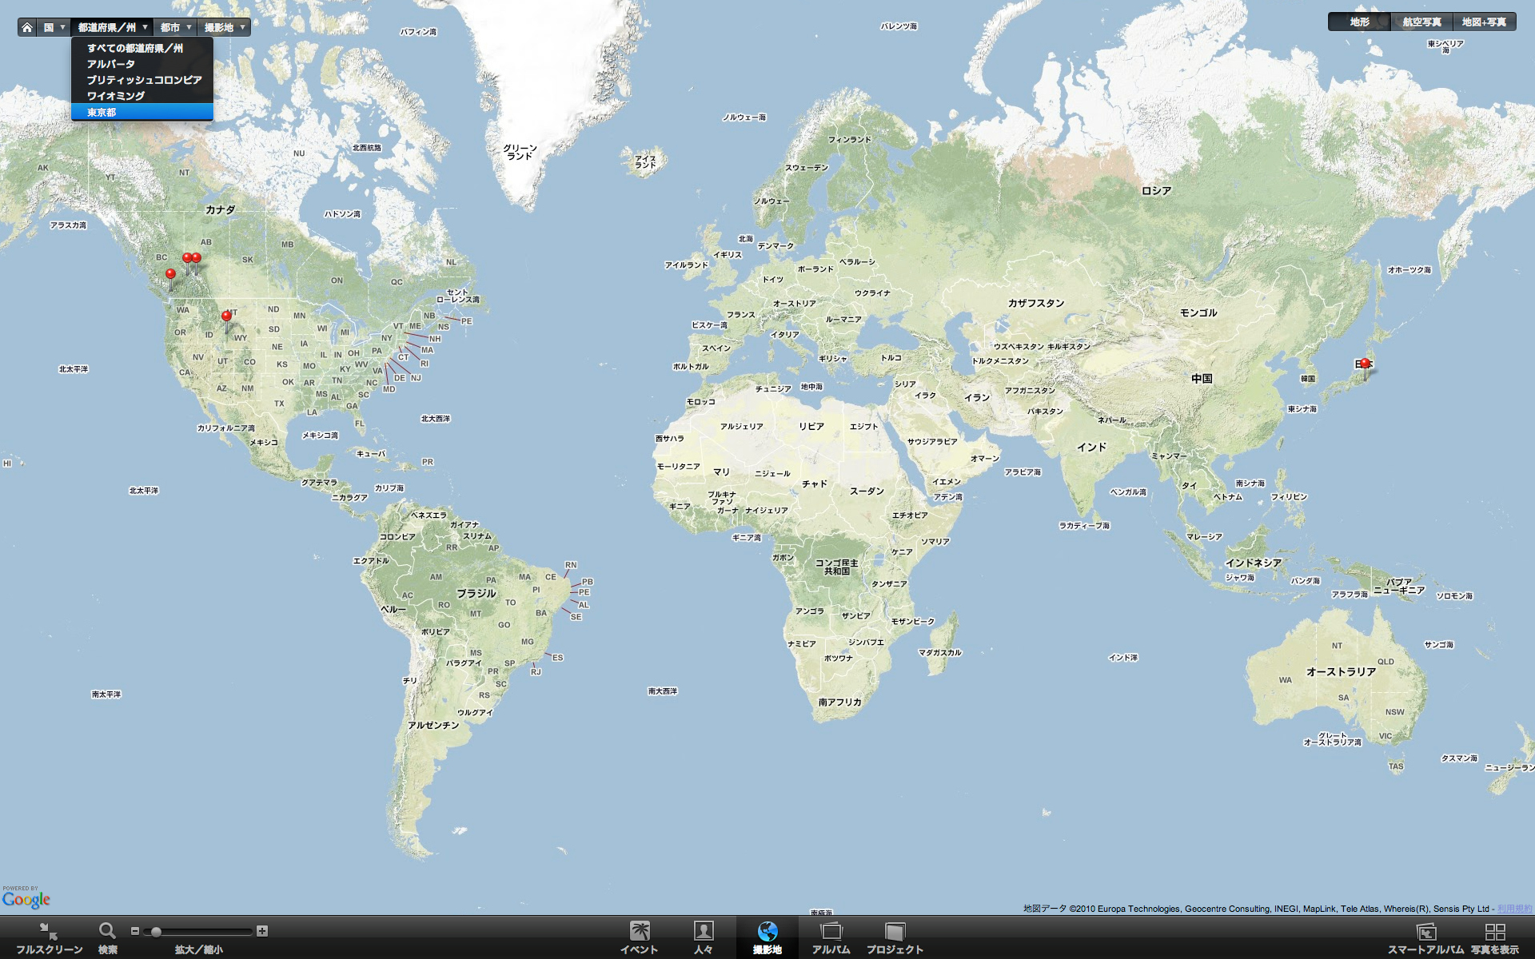Click the zoom slider handle
Viewport: 1535px width, 959px height.
click(x=157, y=932)
